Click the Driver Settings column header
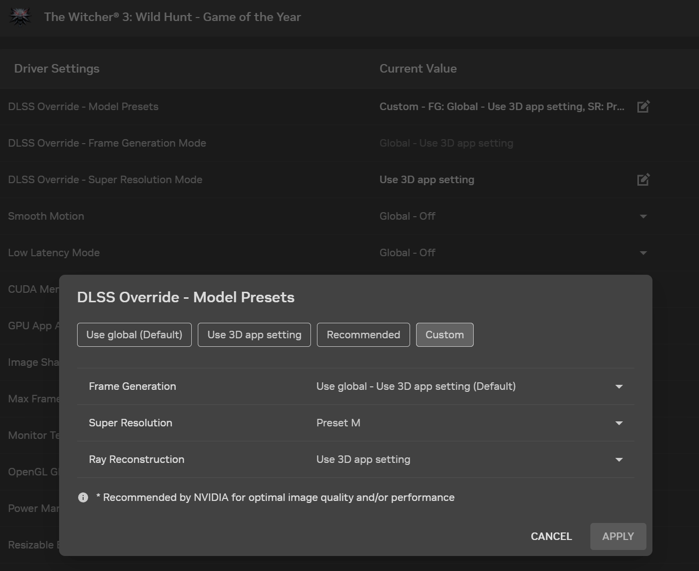 57,69
